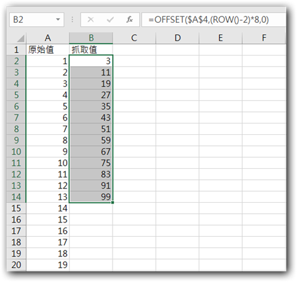Open the Name Box dropdown arrow
Image resolution: width=297 pixels, height=282 pixels.
[58, 20]
